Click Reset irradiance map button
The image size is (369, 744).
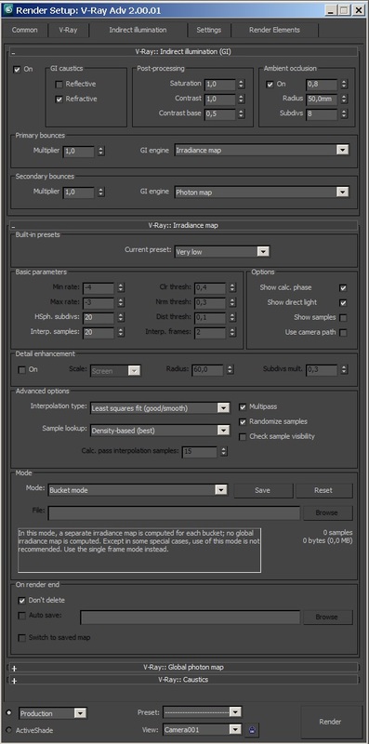tap(323, 491)
